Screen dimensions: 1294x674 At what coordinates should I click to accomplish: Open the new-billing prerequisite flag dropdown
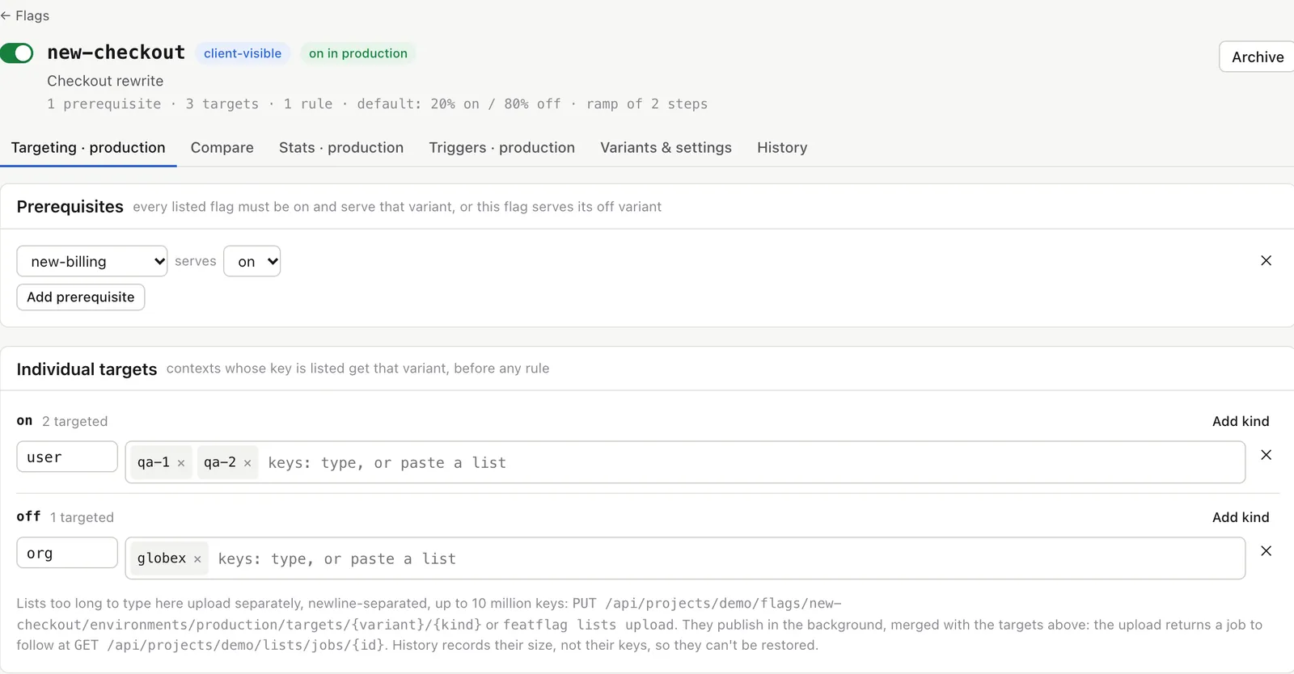pos(92,261)
